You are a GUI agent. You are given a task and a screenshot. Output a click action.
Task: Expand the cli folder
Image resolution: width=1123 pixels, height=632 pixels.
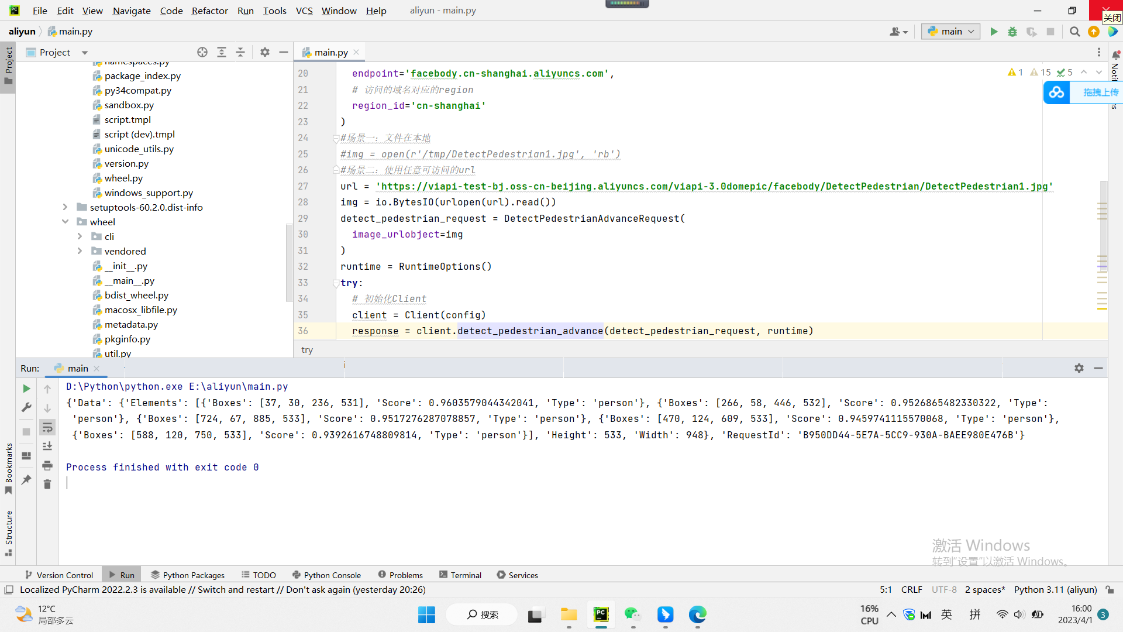(80, 236)
